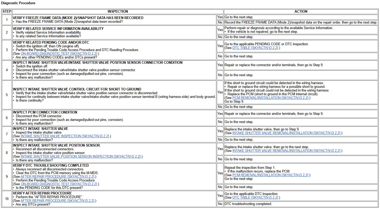
Task: Click the VERIFY DTC TROUBLESHOOTING COMPLETED title
Action: [51, 165]
